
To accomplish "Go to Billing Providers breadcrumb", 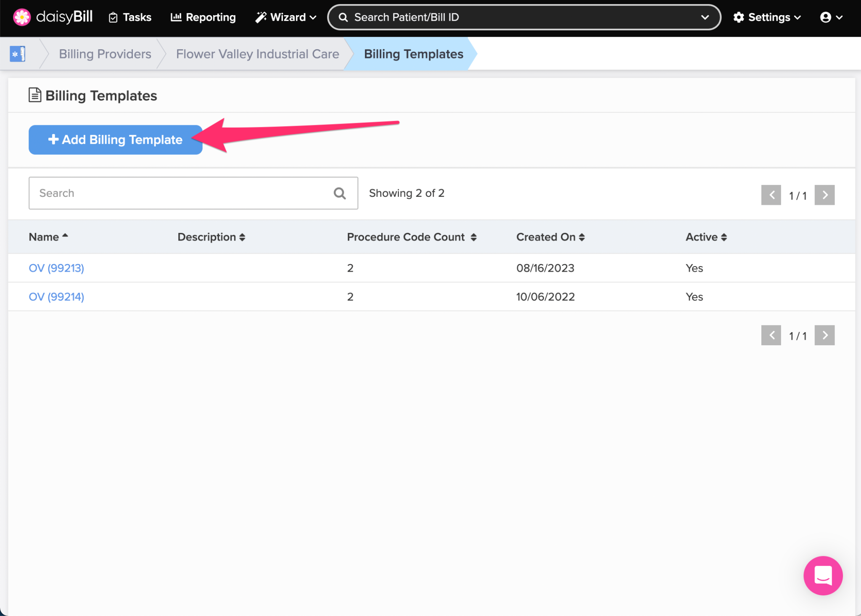I will [x=105, y=54].
